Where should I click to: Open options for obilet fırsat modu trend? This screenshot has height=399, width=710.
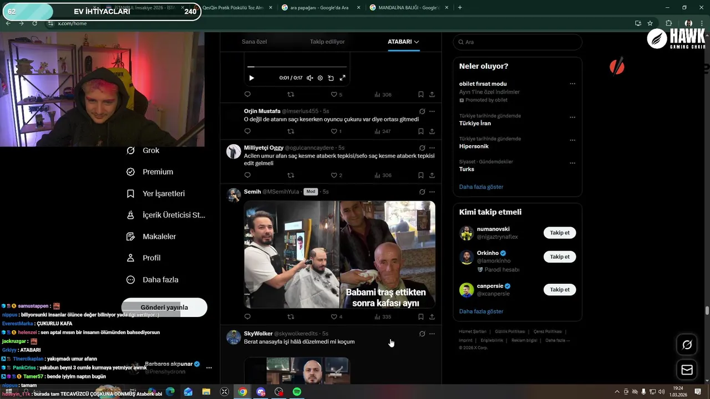[572, 84]
